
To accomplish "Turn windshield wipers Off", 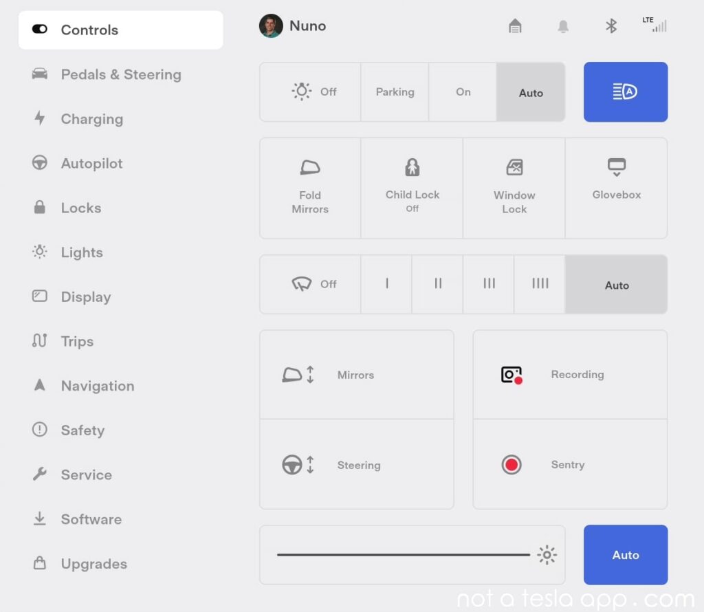I will (x=310, y=284).
